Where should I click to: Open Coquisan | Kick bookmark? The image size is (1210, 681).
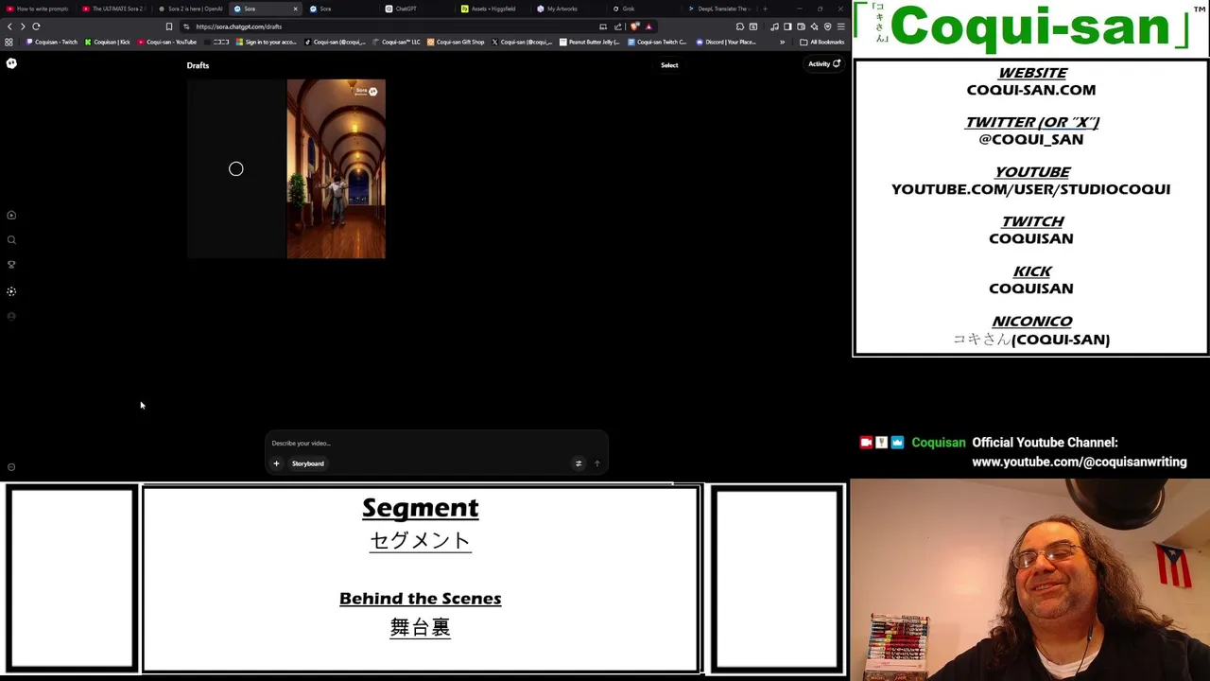(108, 42)
